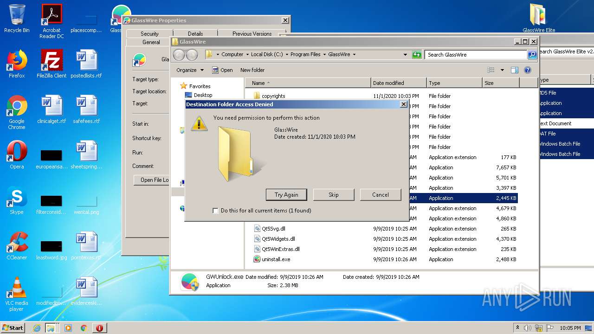594x334 pixels.
Task: Launch CCleaner desktop shortcut
Action: pos(17,246)
